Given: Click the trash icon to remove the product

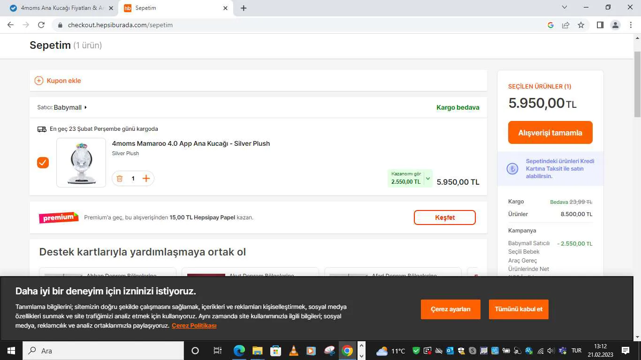Looking at the screenshot, I should (120, 179).
